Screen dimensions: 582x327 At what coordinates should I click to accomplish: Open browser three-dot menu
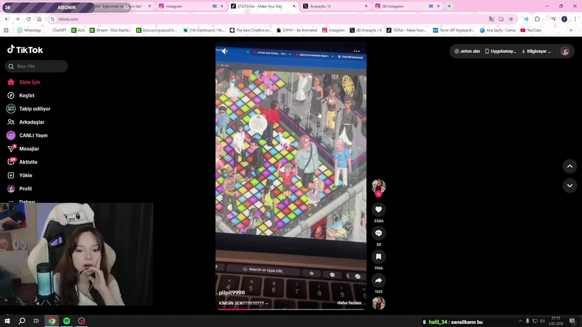tap(575, 19)
